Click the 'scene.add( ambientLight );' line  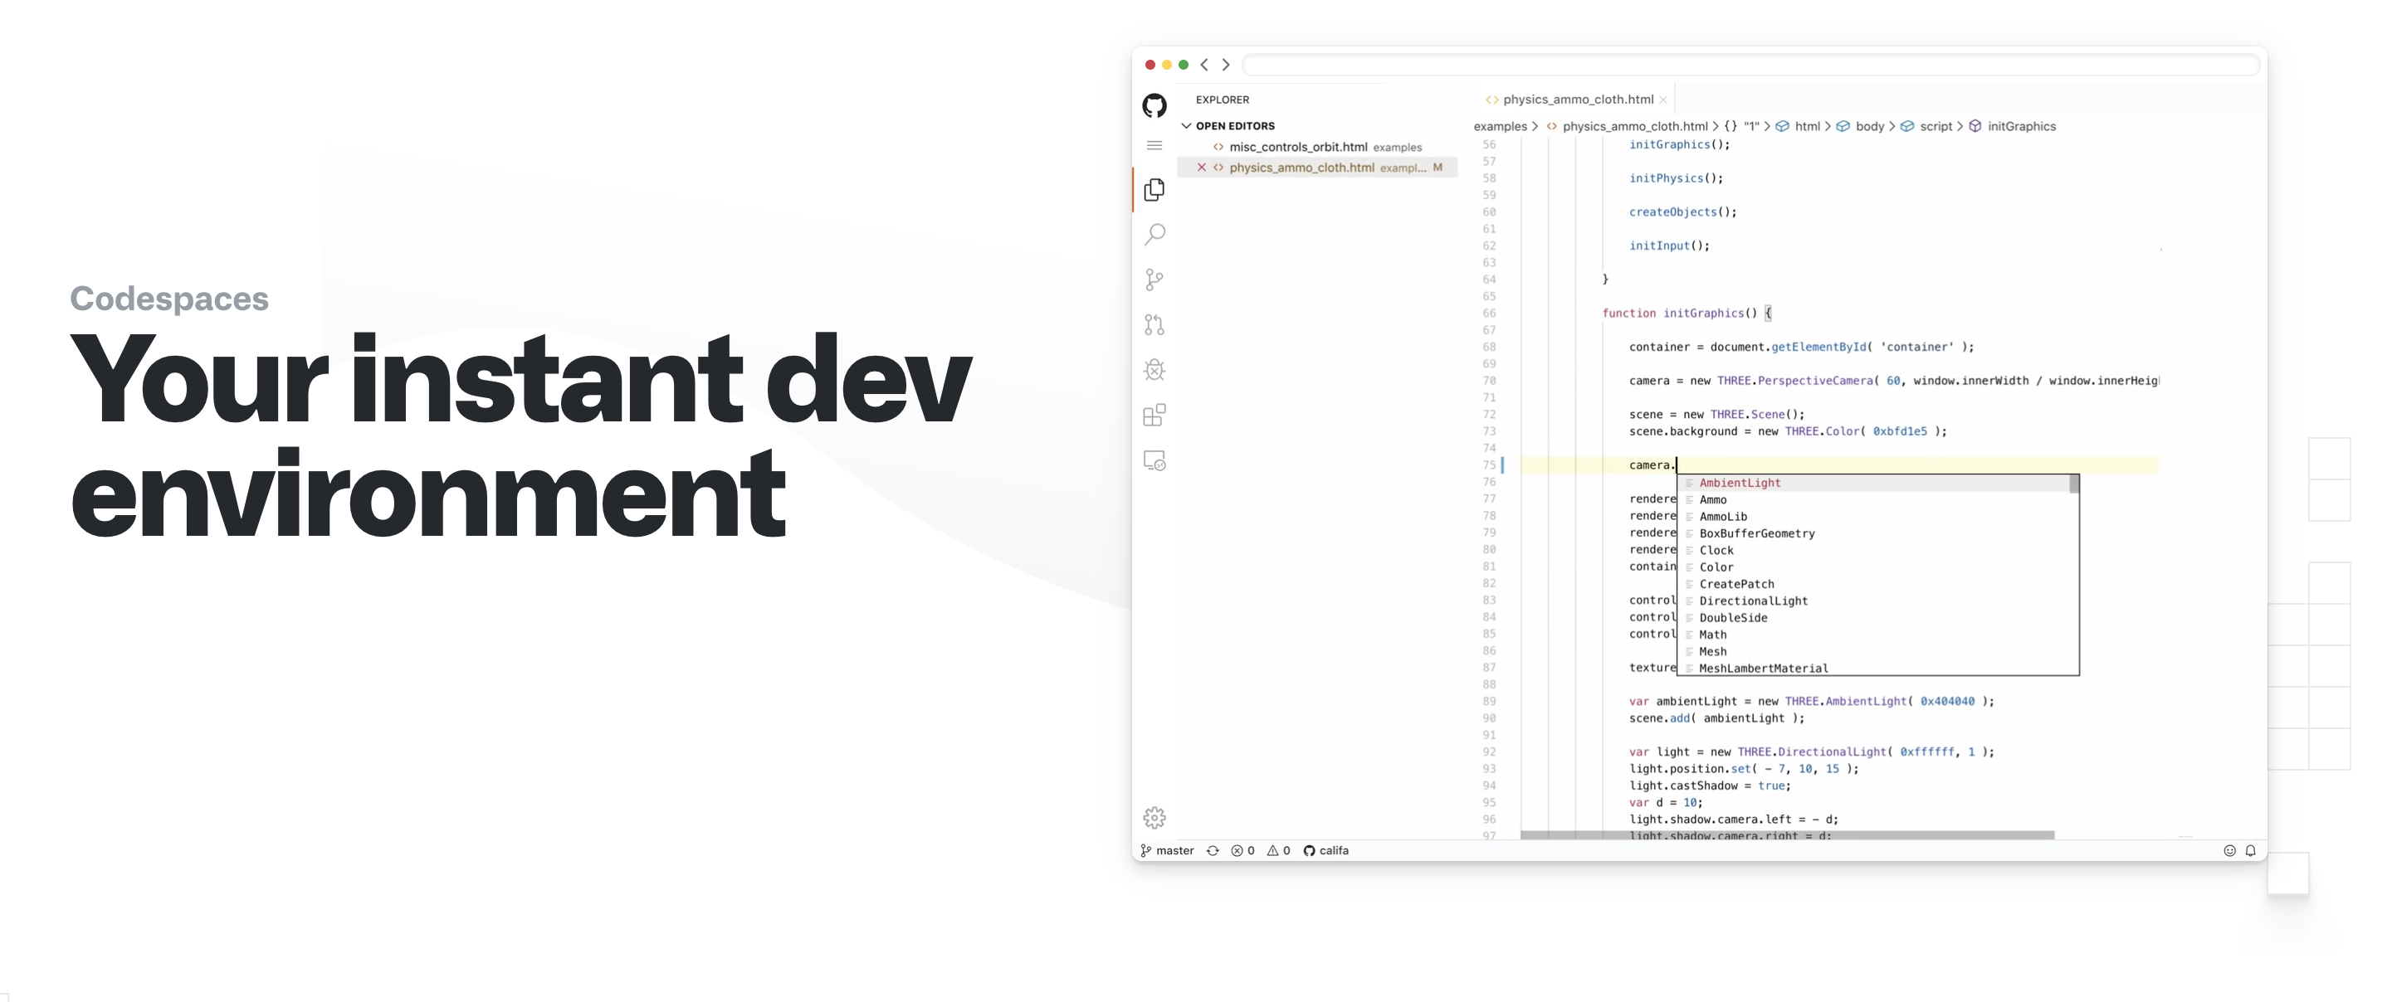point(1716,719)
